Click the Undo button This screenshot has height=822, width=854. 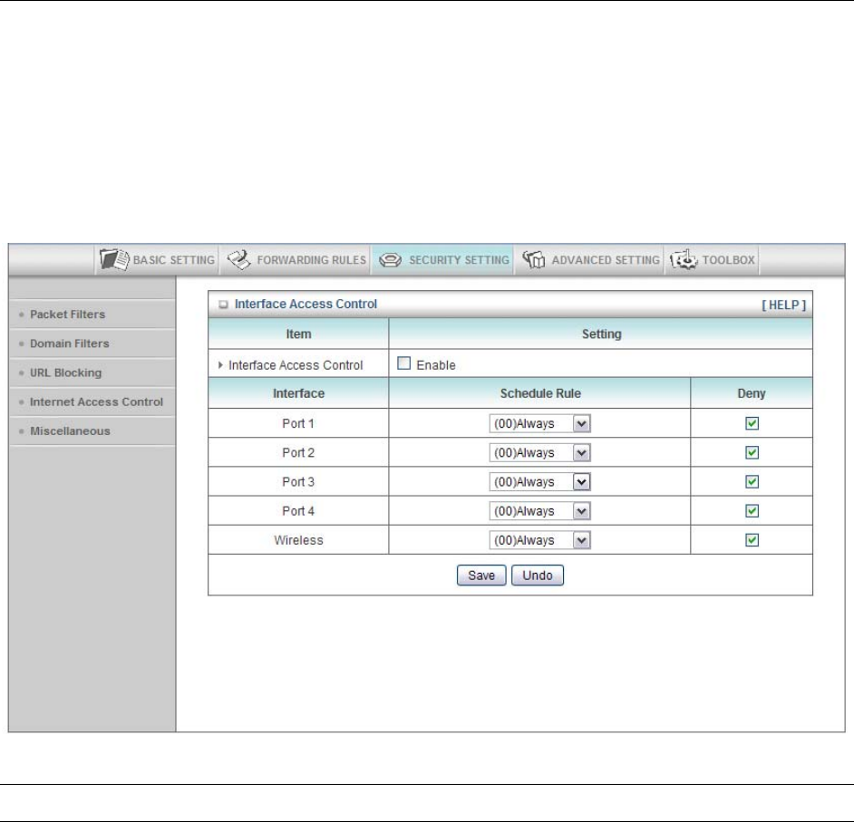point(538,575)
